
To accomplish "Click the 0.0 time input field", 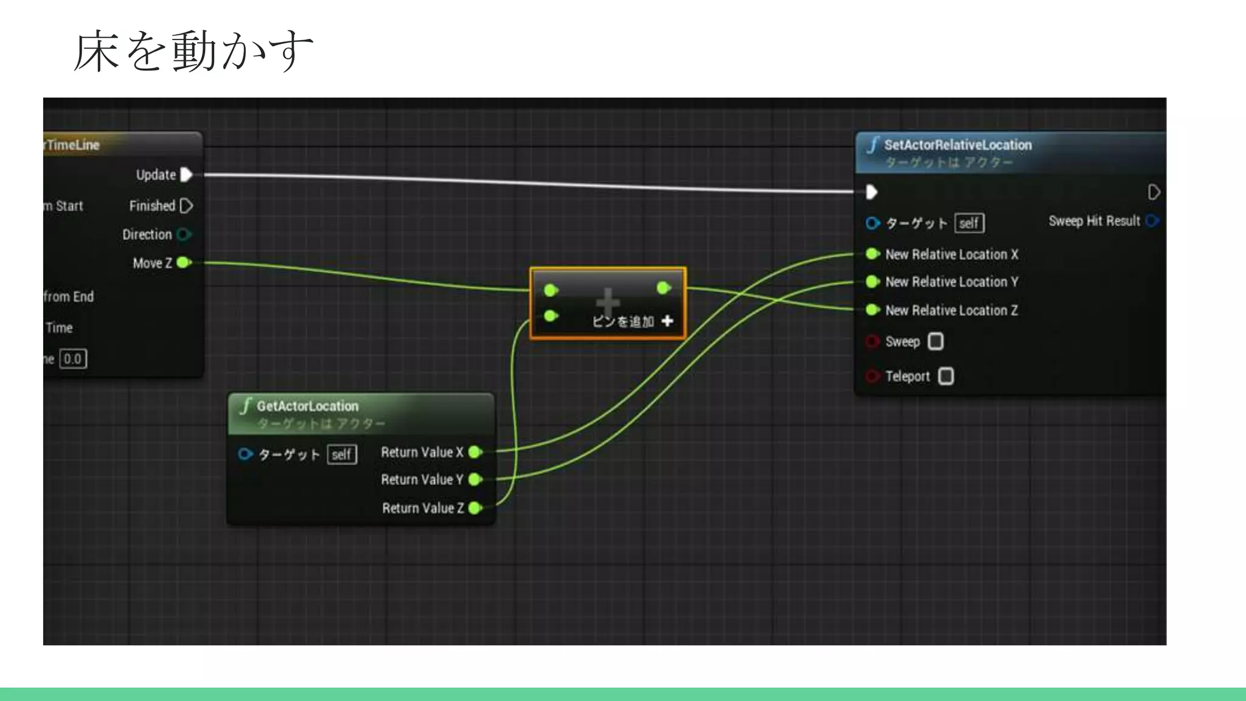I will click(x=73, y=359).
